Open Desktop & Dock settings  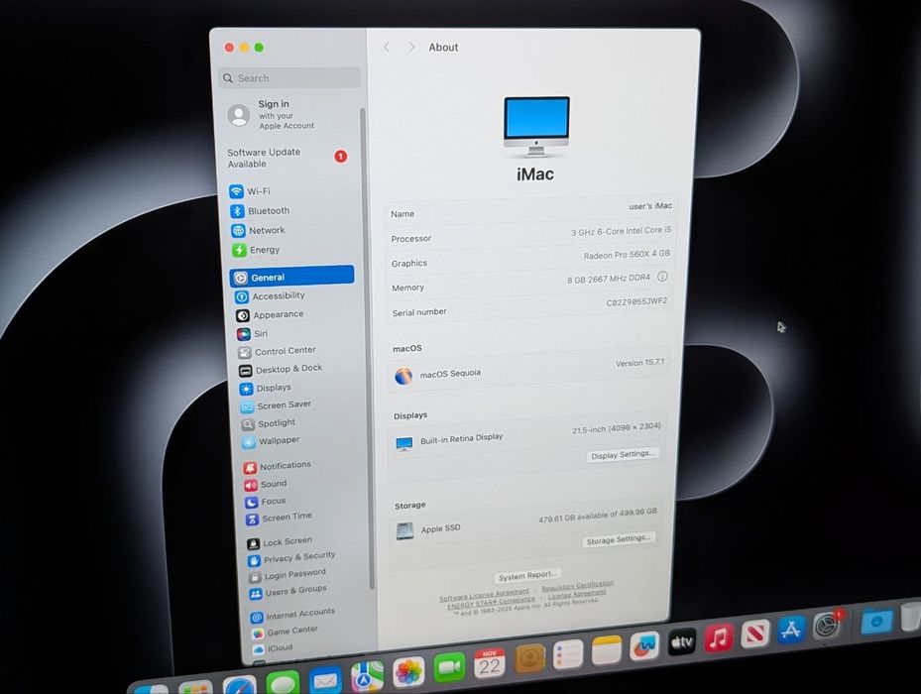(x=281, y=370)
